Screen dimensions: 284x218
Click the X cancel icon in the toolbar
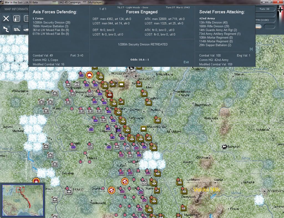[x=6, y=19]
